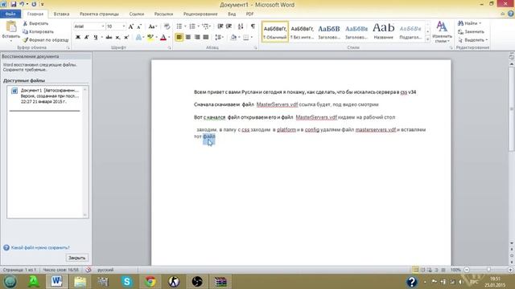Zoom in with the plus button

(510, 270)
